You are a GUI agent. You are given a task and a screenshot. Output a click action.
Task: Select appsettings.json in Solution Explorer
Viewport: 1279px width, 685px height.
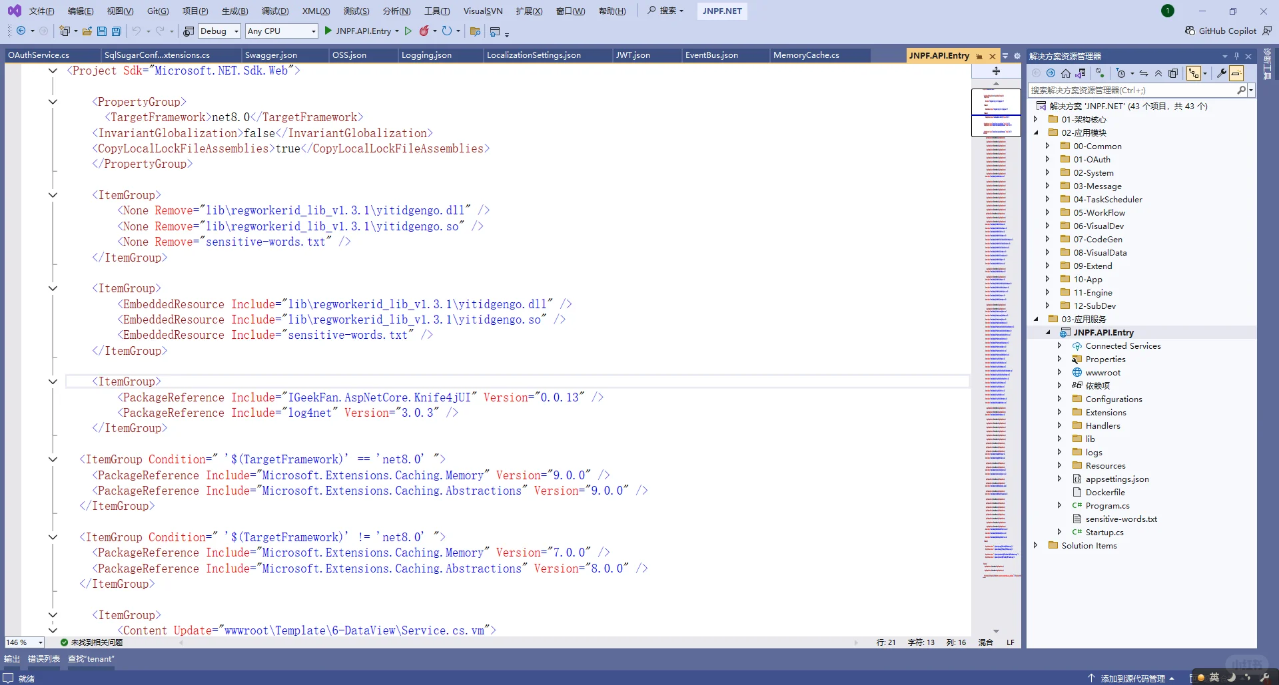point(1116,479)
